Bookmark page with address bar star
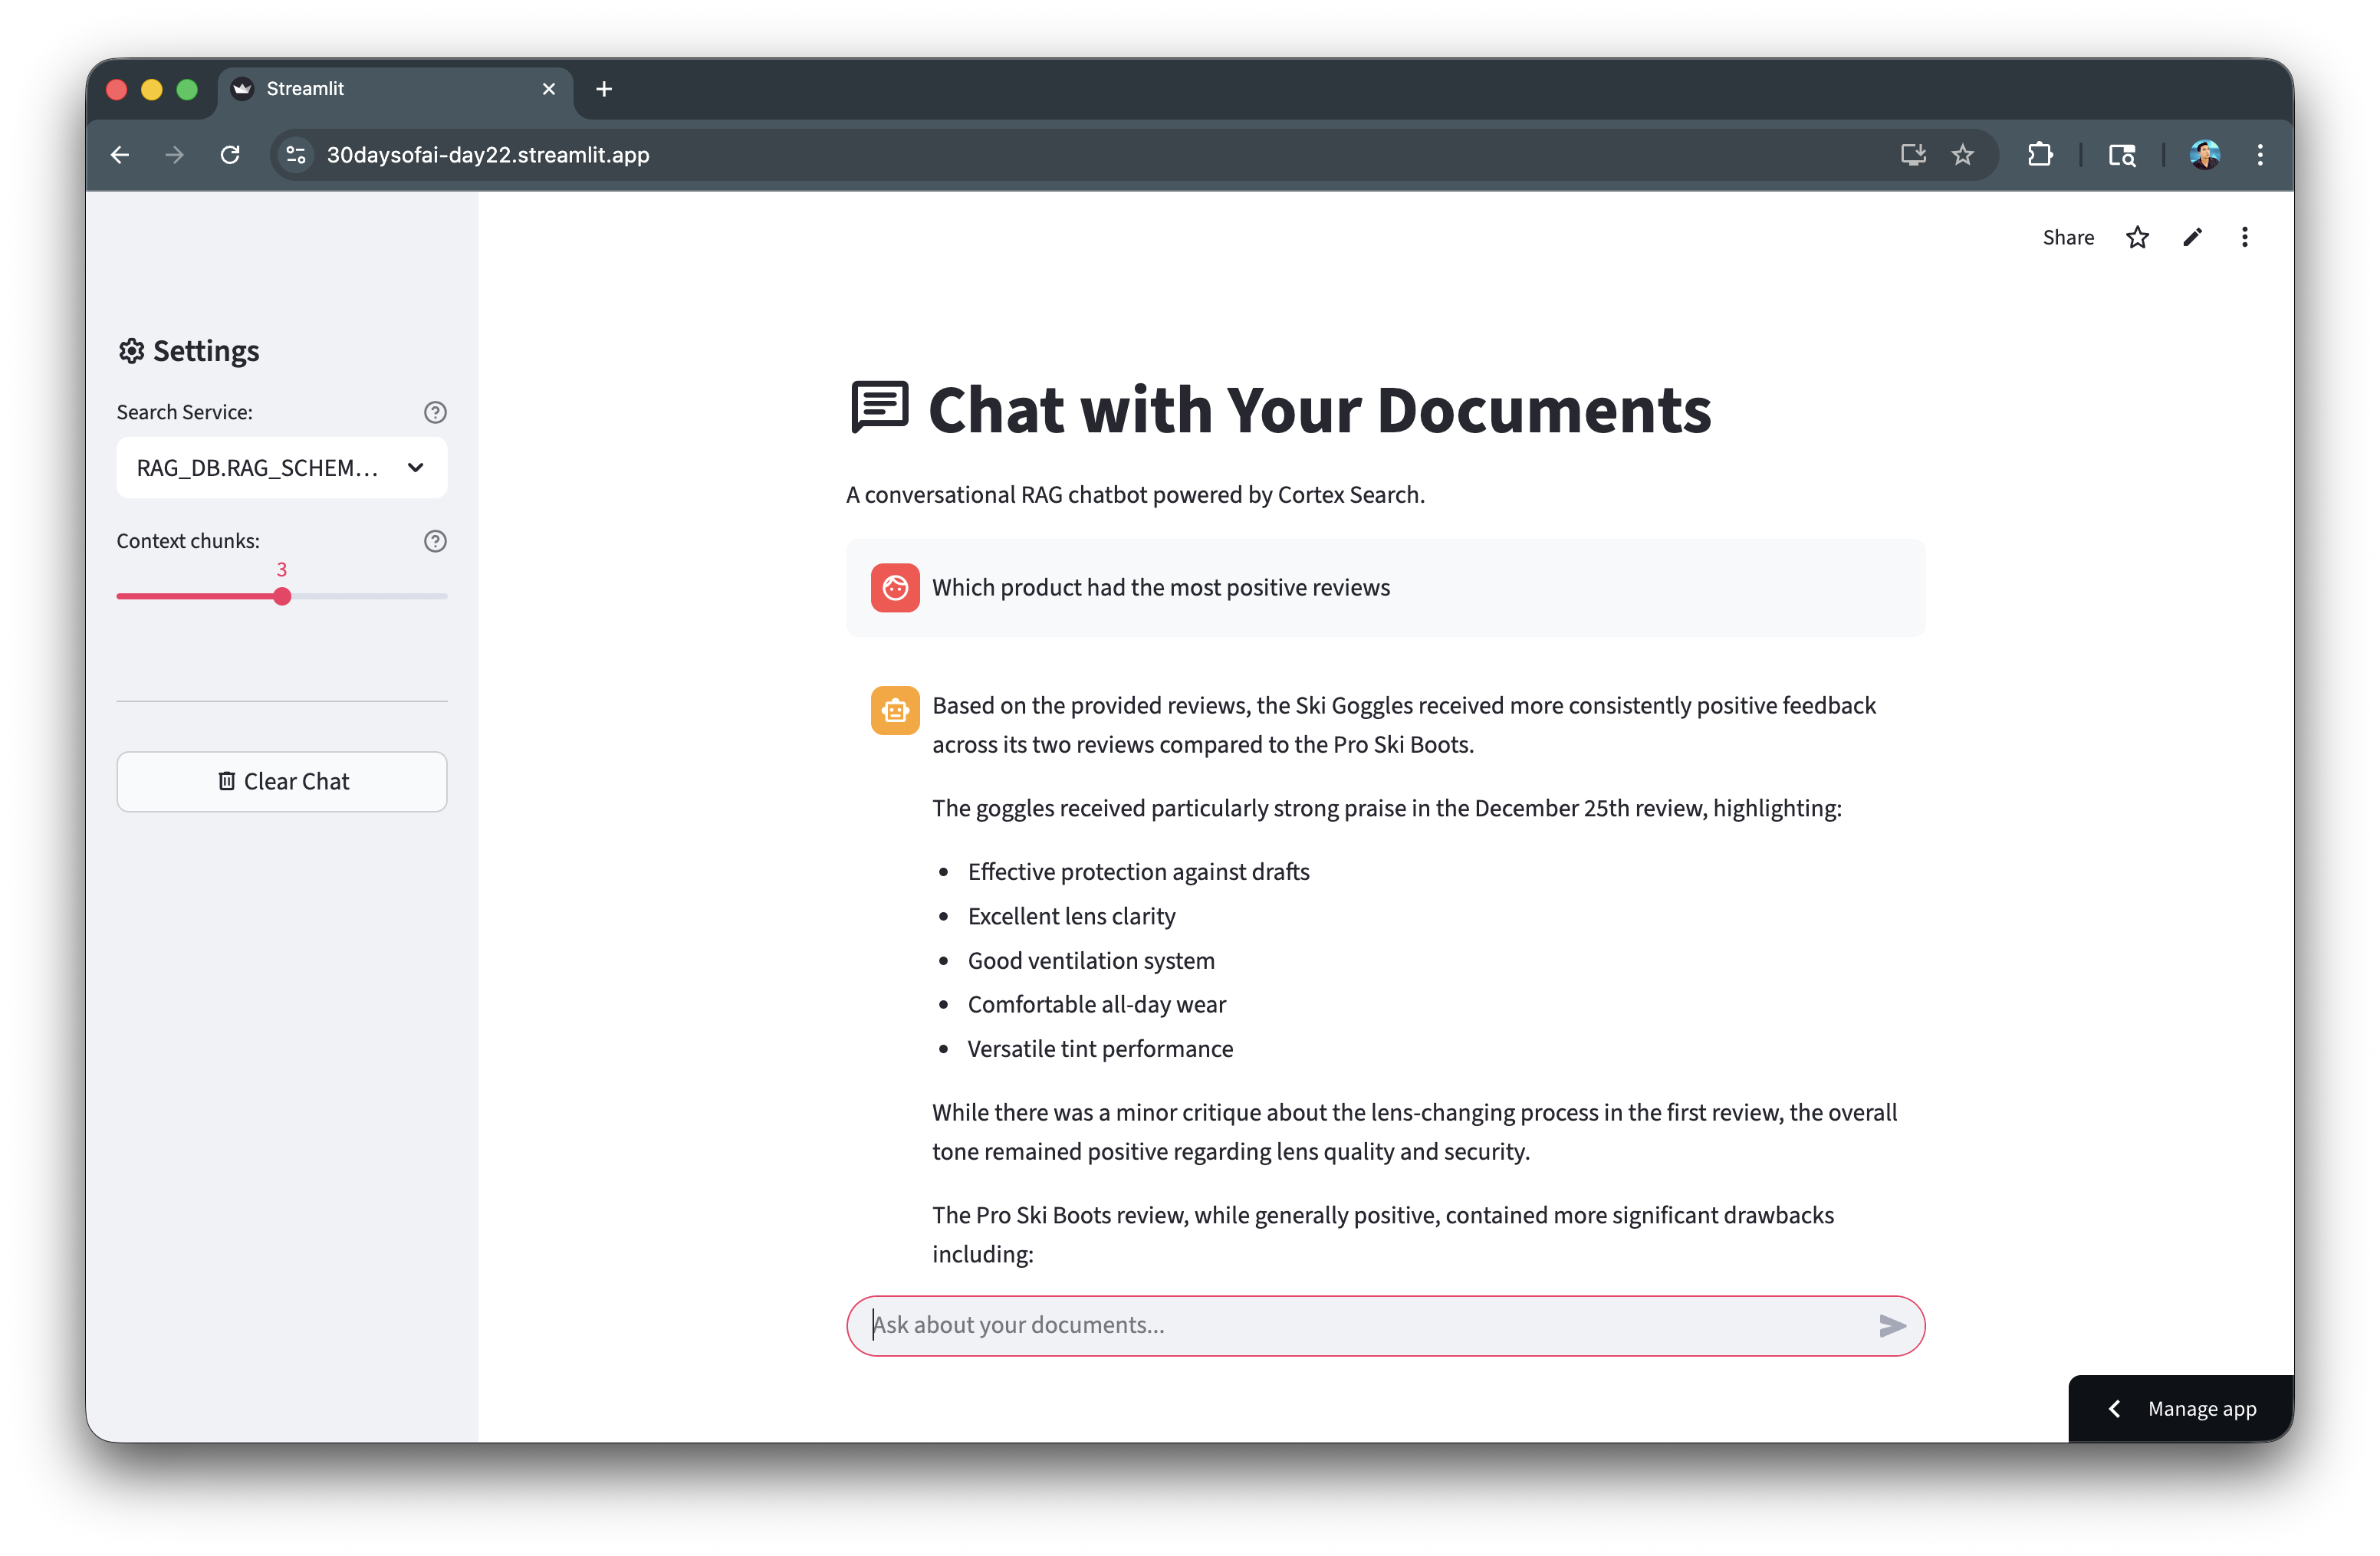2380x1556 pixels. tap(1962, 155)
